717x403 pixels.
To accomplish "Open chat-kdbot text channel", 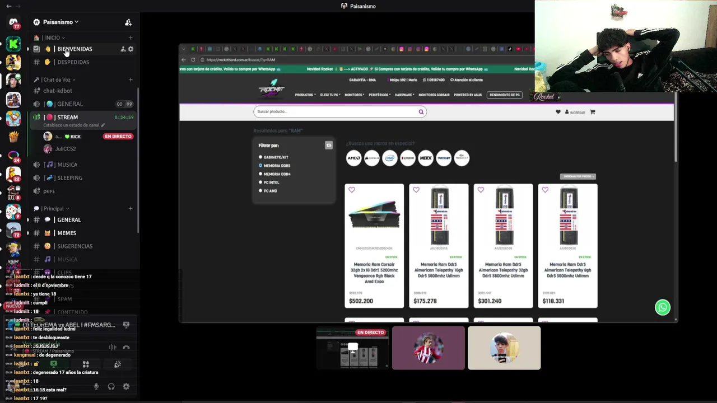I will [57, 91].
